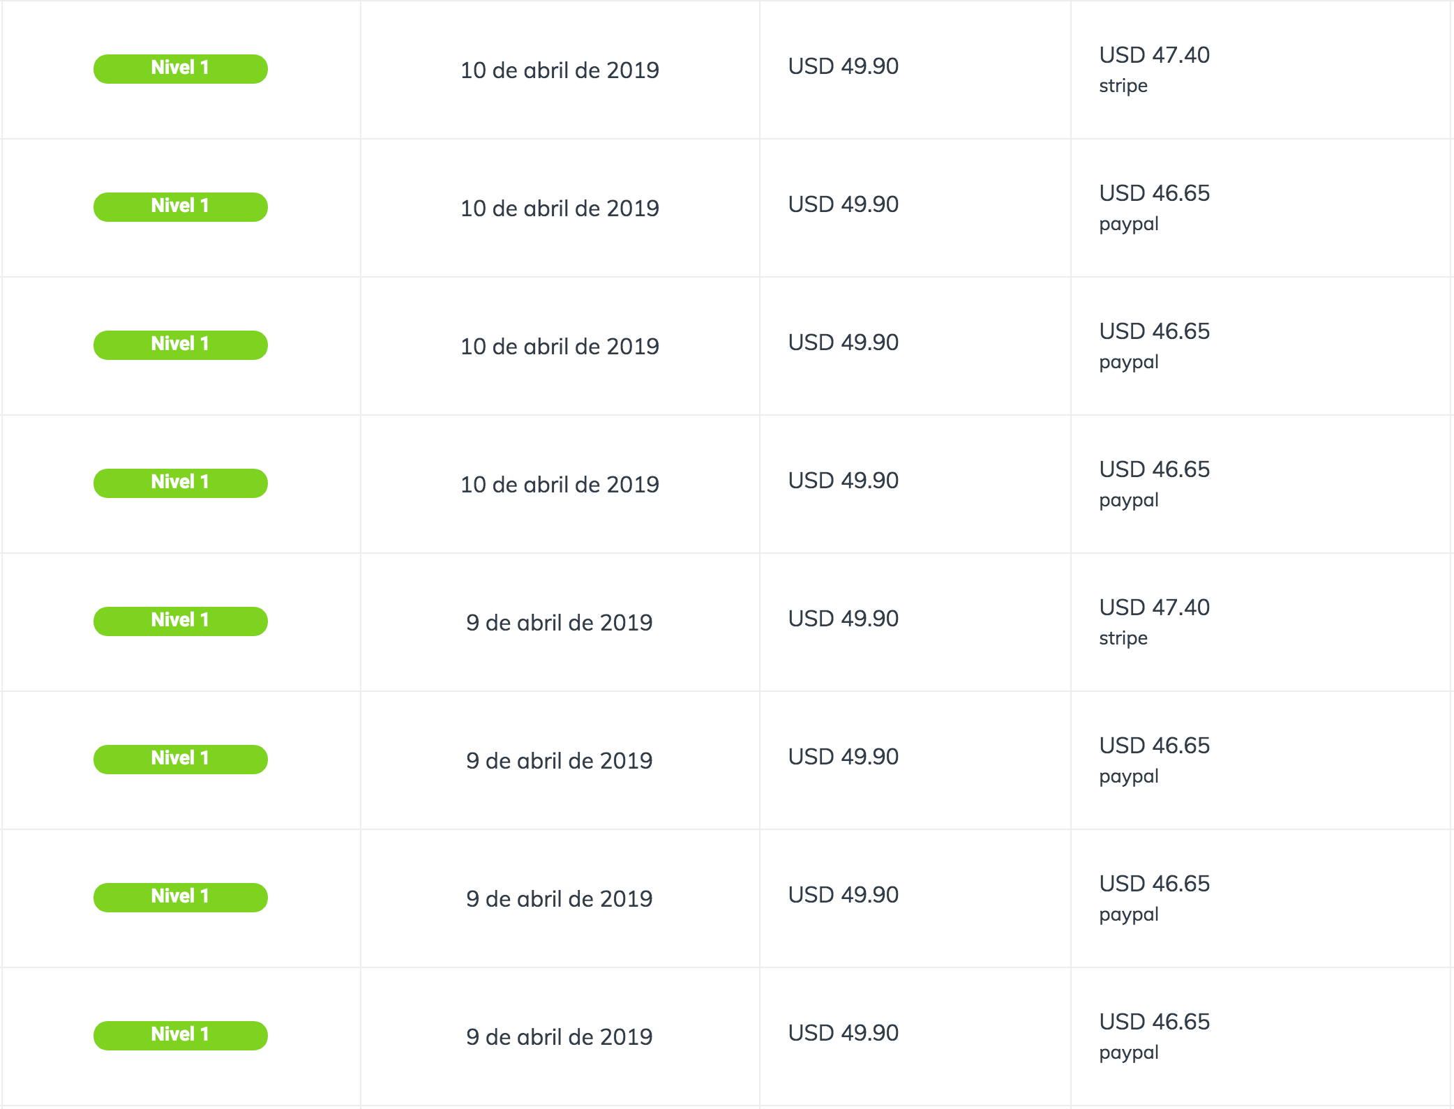This screenshot has width=1454, height=1109.
Task: Click the Nivel 1 badge in the third row
Action: [180, 345]
